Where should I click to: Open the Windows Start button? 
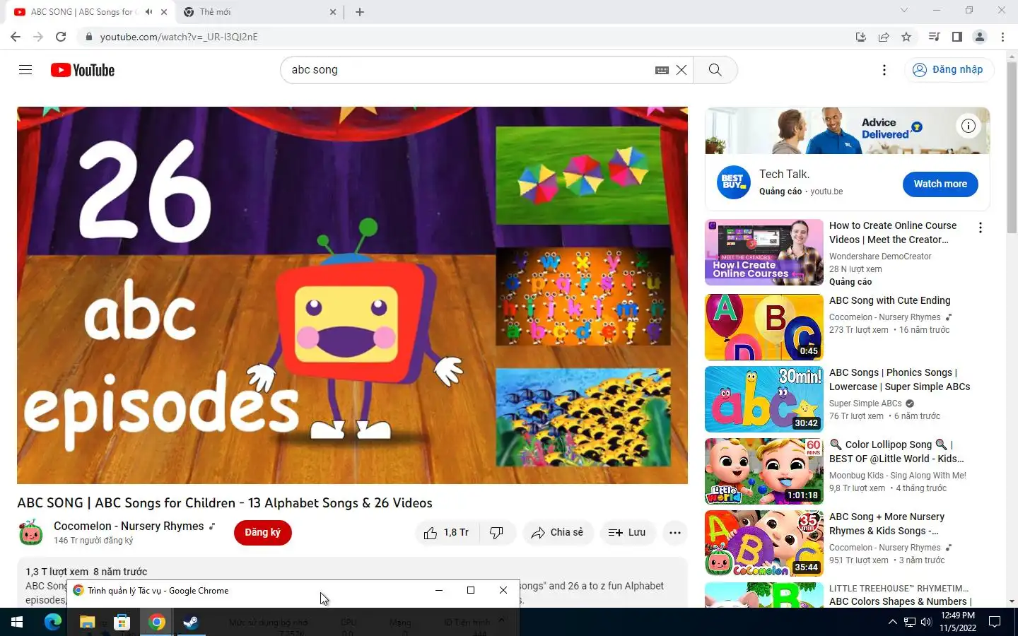tap(17, 622)
